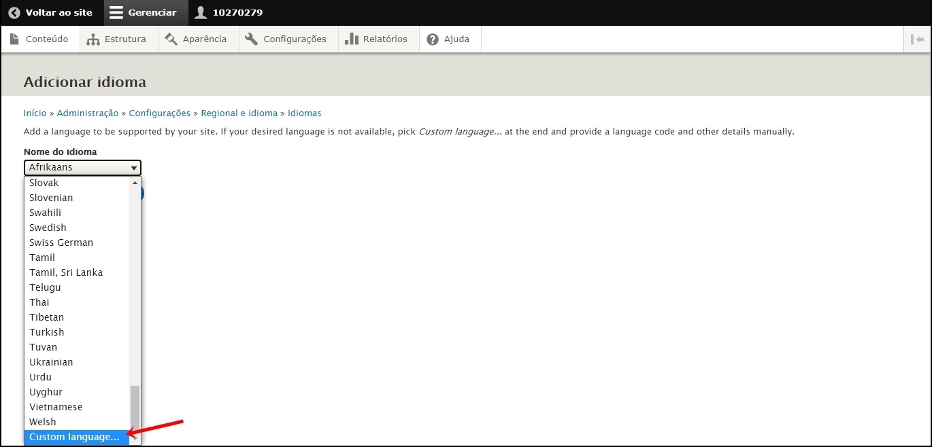Click the dropdown list scroll-up arrow

point(135,183)
